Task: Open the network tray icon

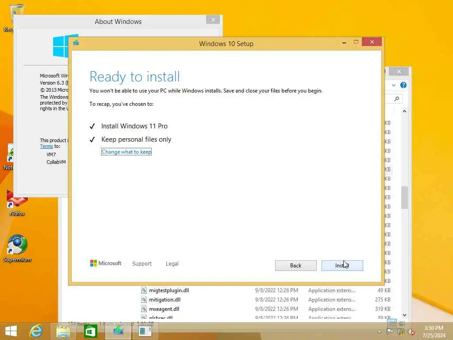Action: (x=400, y=332)
